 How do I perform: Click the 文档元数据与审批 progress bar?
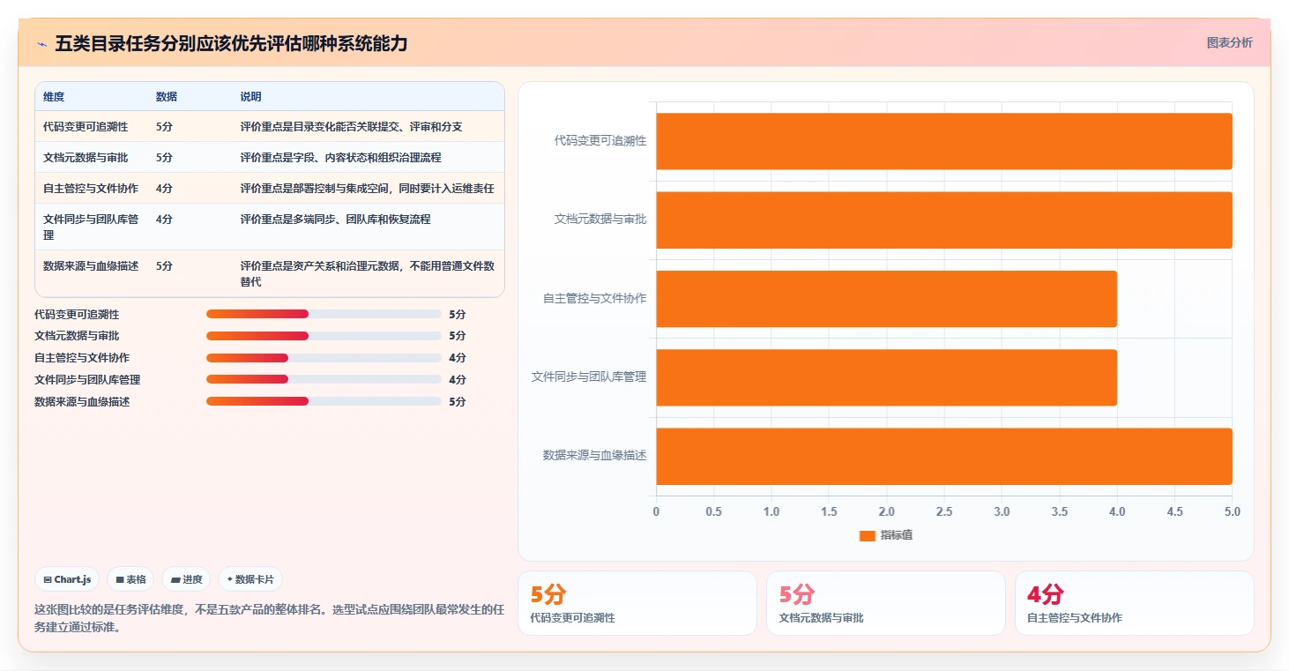click(324, 336)
